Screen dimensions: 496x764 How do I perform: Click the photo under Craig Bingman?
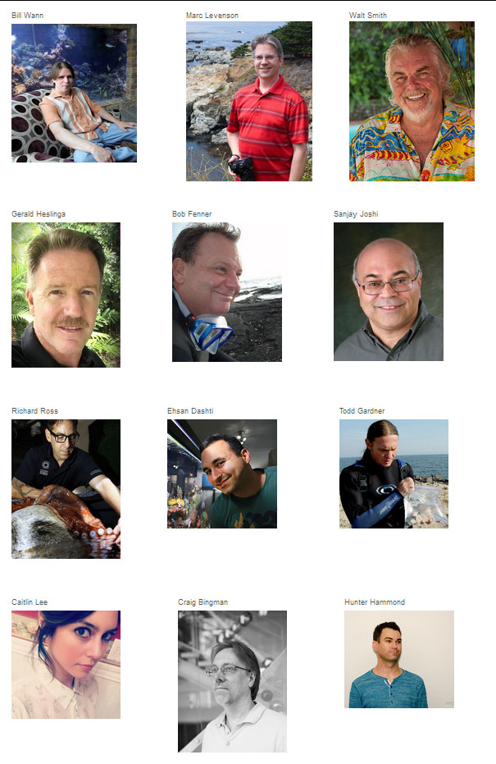coord(232,681)
